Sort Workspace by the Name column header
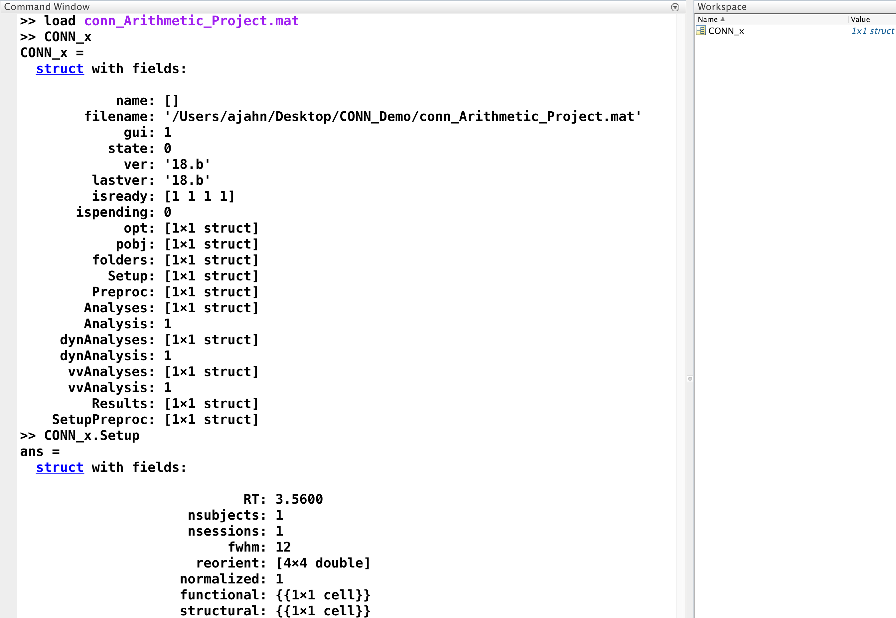The height and width of the screenshot is (618, 896). click(707, 19)
